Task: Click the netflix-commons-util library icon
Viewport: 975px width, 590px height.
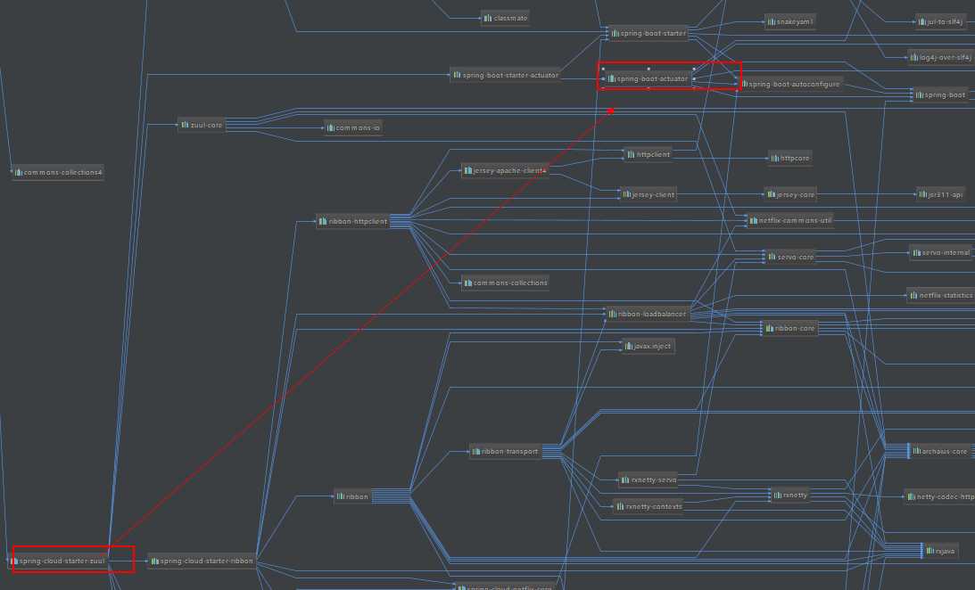Action: 753,220
